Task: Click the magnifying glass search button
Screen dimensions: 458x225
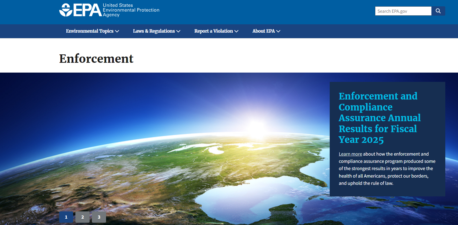Action: coord(438,11)
